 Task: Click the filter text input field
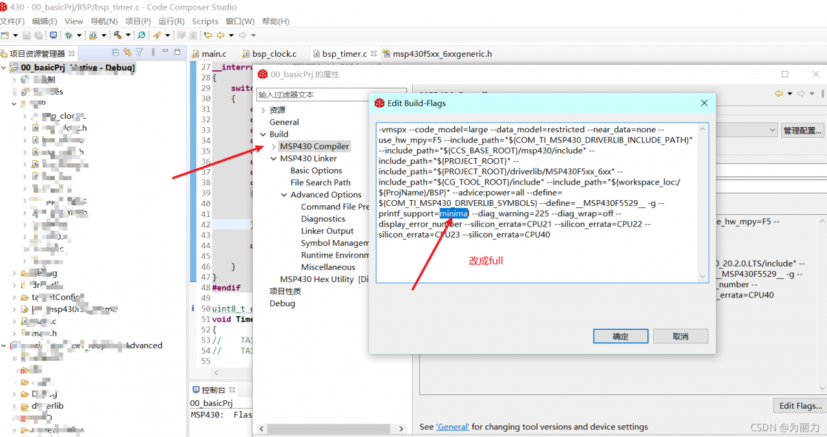pos(331,94)
